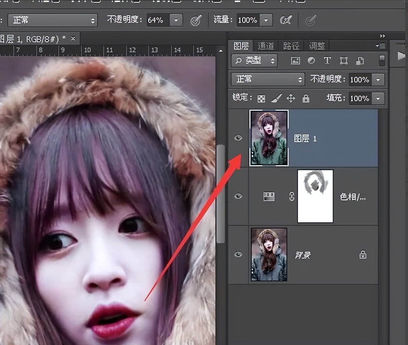Toggle visibility of the 背景 layer

point(238,255)
